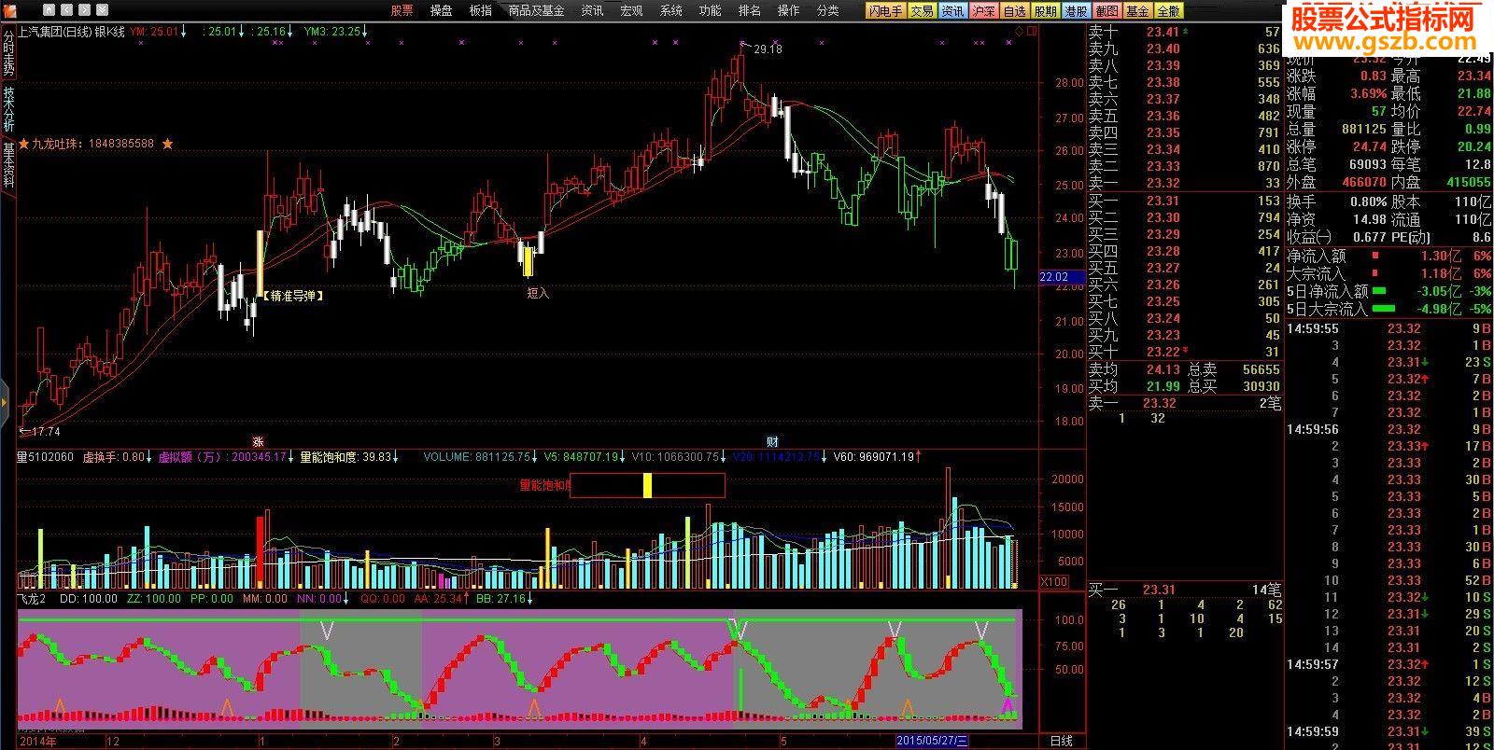The height and width of the screenshot is (750, 1494).
Task: Click the 短入 signal label on chart
Action: pyautogui.click(x=538, y=293)
